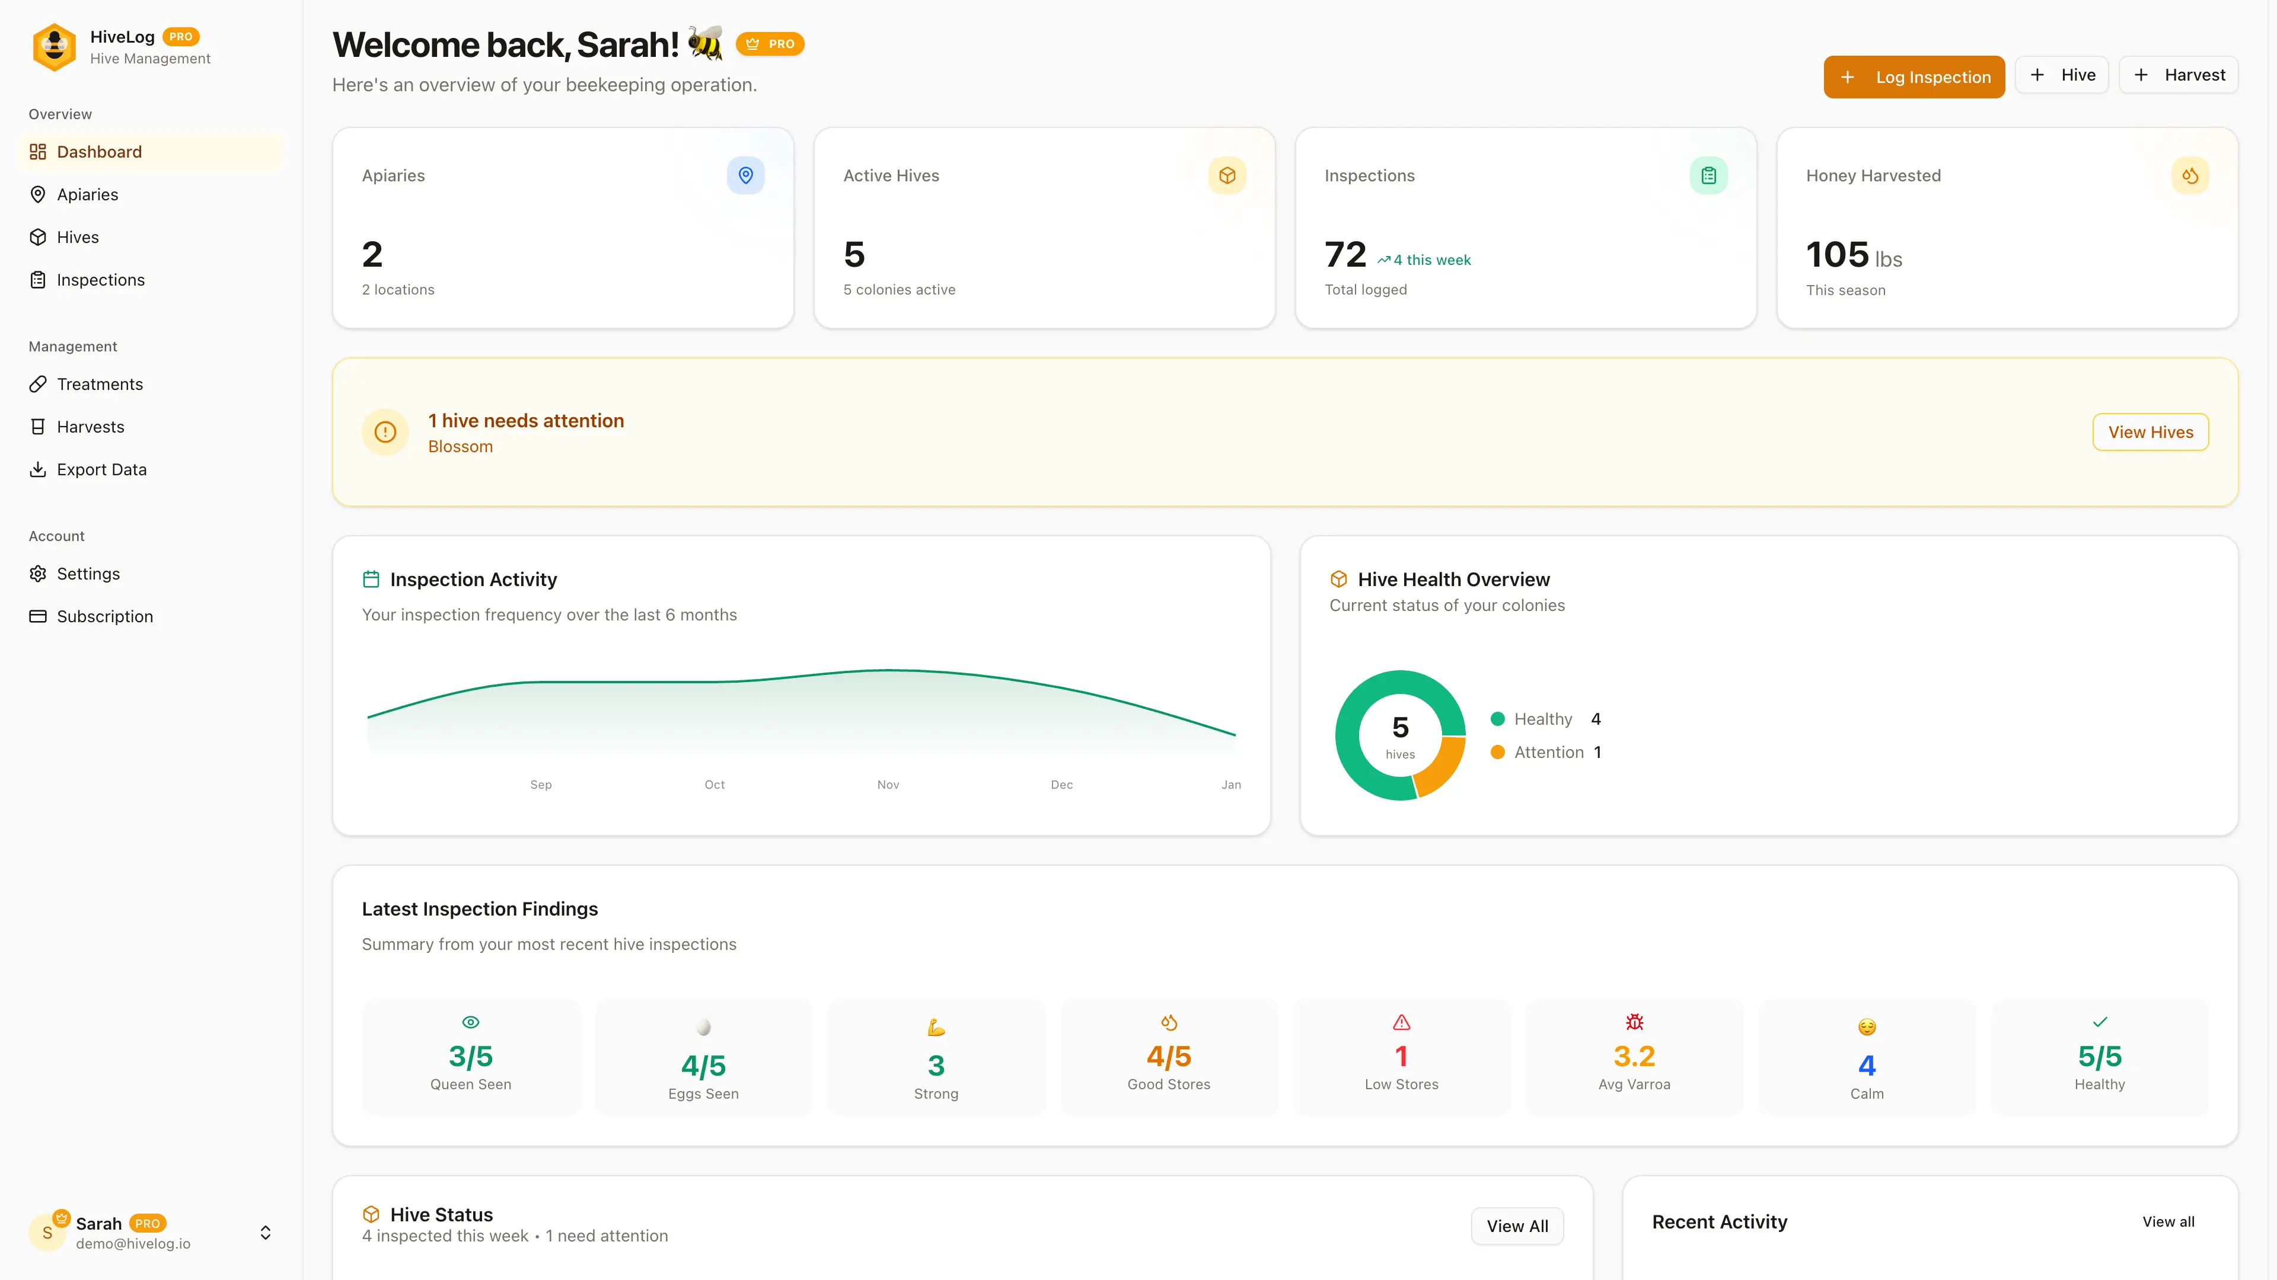The image size is (2277, 1280).
Task: Click the hive box icon on Active Hives card
Action: pyautogui.click(x=1227, y=175)
